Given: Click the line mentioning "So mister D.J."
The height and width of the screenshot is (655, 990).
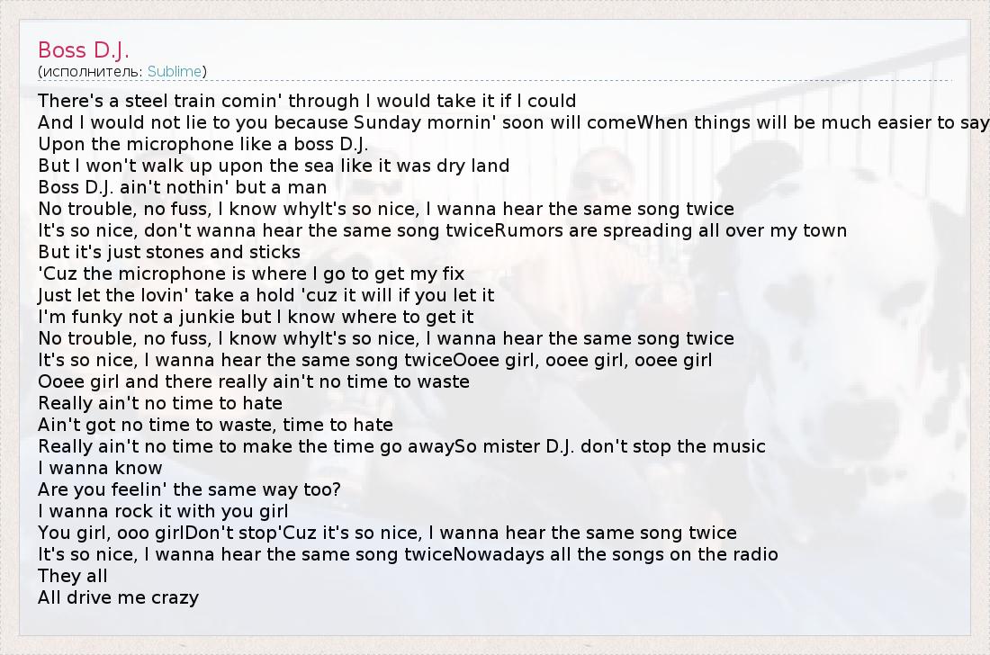Looking at the screenshot, I should click(x=401, y=446).
